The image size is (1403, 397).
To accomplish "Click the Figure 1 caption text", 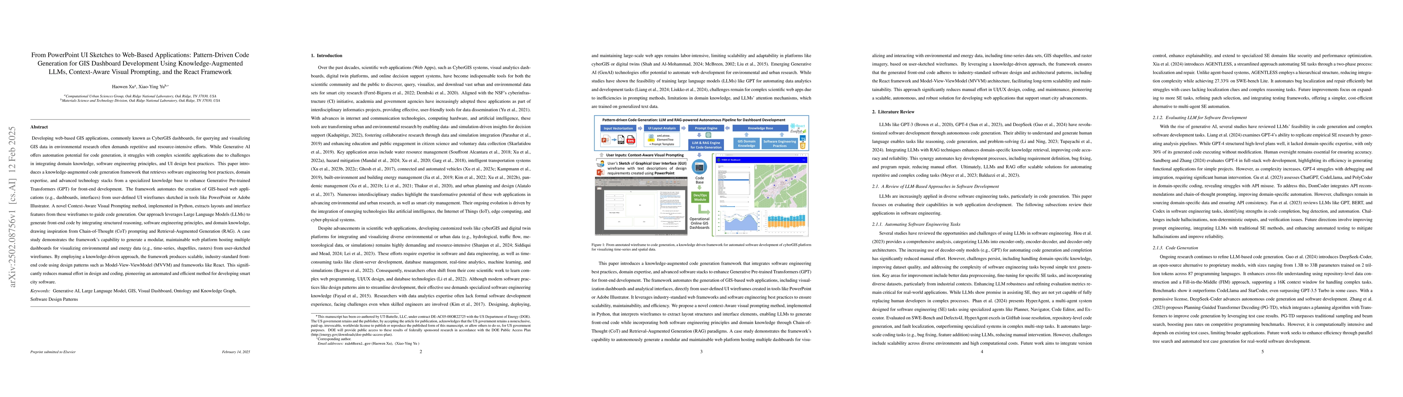I will click(701, 247).
